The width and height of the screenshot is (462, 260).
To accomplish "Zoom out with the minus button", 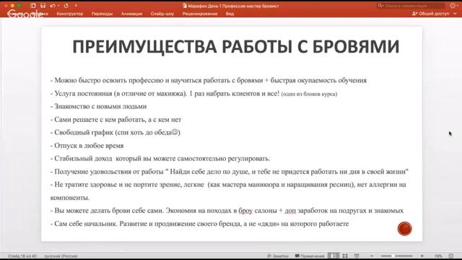I will pyautogui.click(x=372, y=256).
